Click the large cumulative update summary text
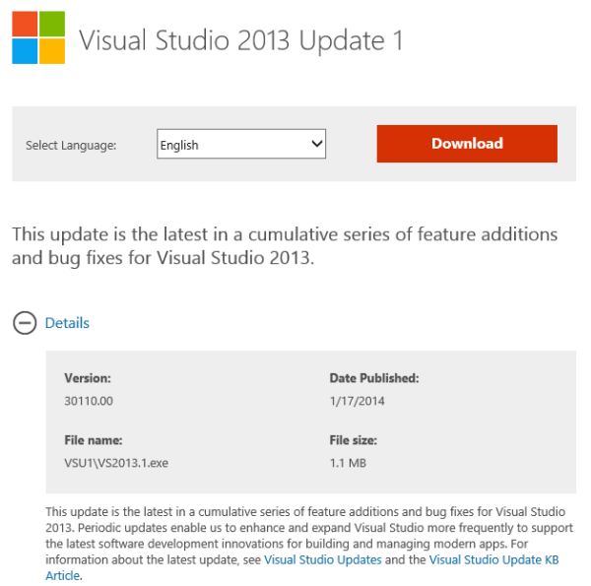591x586 pixels. (284, 248)
